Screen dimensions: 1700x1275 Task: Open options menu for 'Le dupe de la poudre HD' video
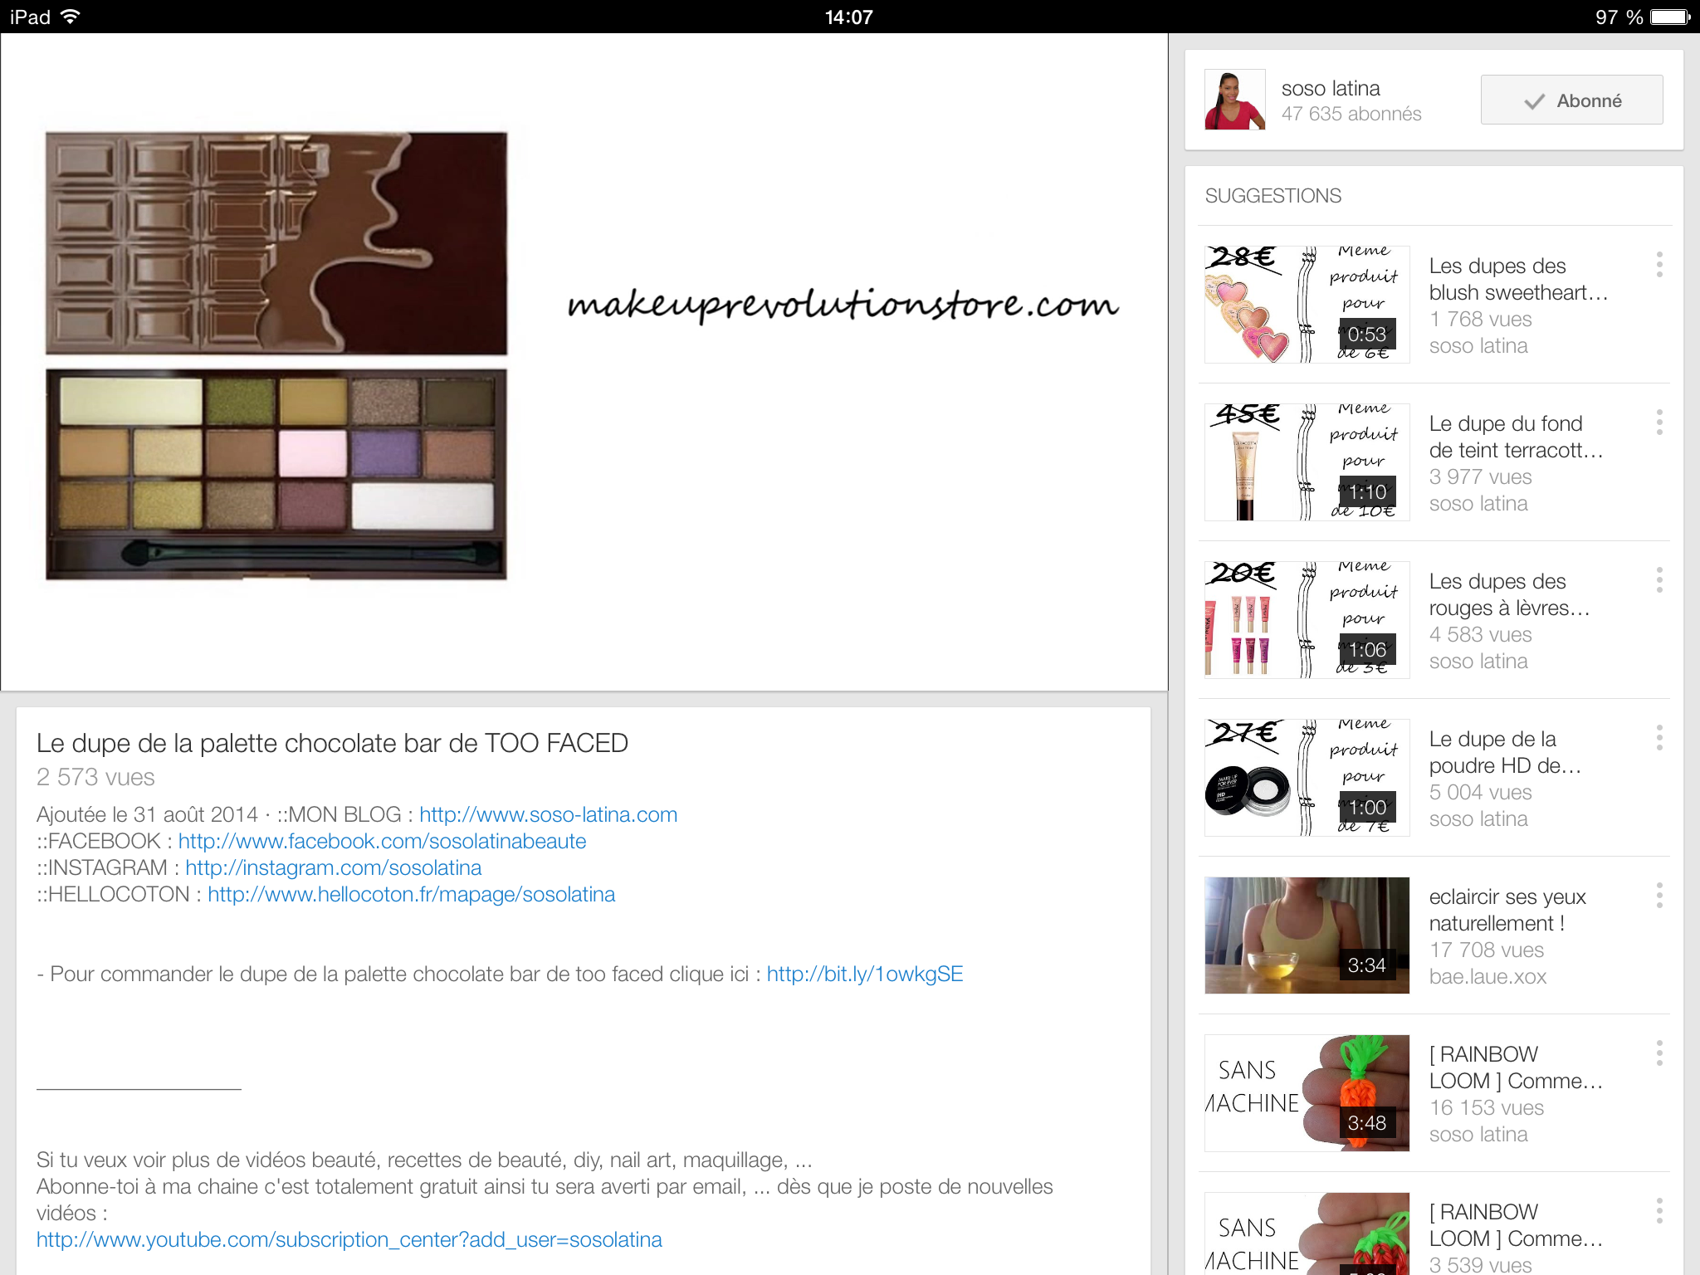(x=1659, y=738)
